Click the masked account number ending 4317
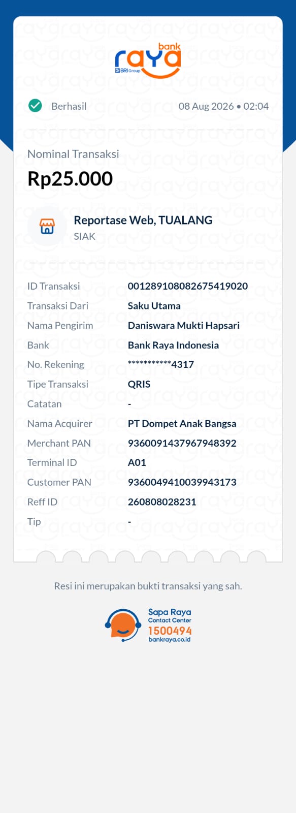296x813 pixels. point(161,364)
